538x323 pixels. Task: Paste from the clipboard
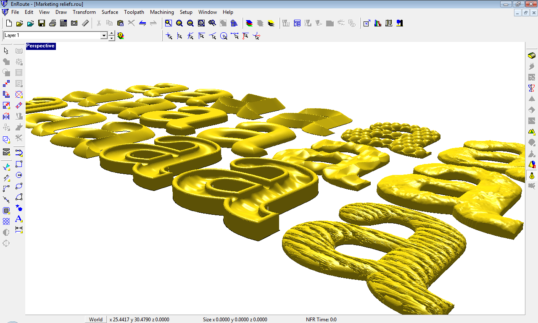point(120,23)
